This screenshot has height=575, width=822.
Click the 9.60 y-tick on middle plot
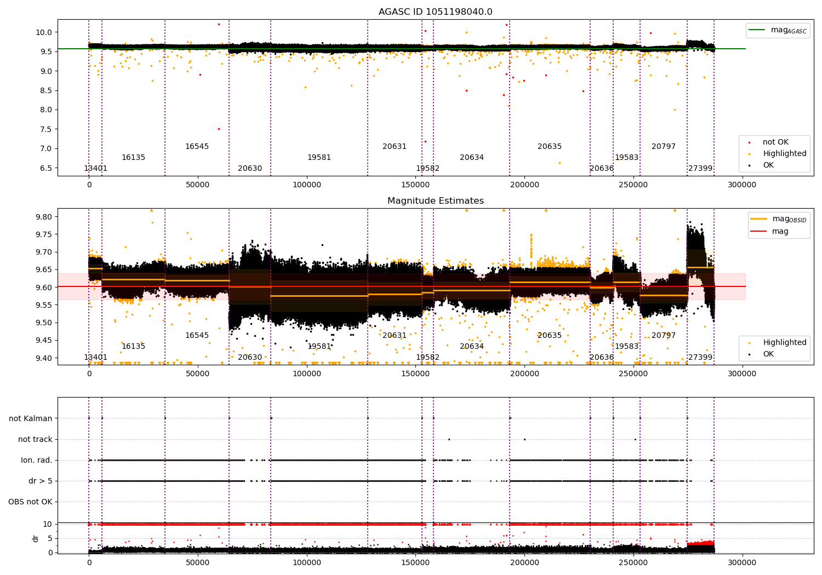43,287
